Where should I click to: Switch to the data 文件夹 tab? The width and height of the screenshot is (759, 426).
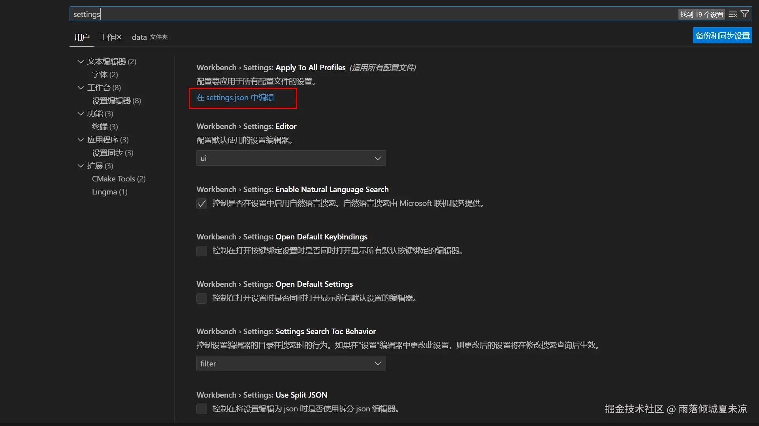(x=149, y=37)
